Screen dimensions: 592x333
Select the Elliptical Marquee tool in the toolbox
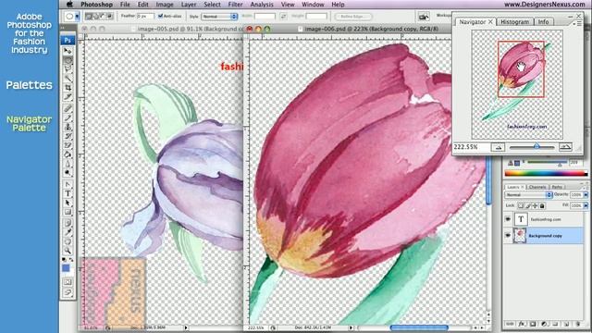tap(68, 60)
